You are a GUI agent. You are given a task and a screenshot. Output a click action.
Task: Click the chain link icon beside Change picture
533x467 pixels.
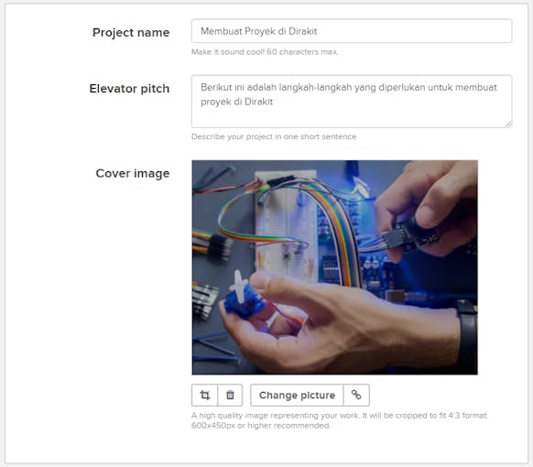tap(356, 395)
